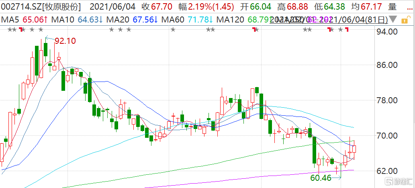Select the MA20 67.56 indicator label

[x=133, y=20]
